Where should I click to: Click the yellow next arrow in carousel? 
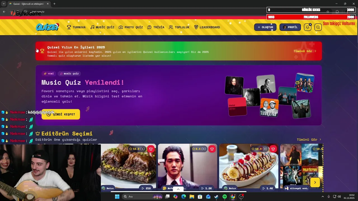(315, 182)
